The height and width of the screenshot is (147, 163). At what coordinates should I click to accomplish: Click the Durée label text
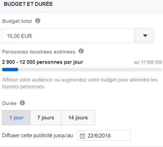tap(9, 103)
